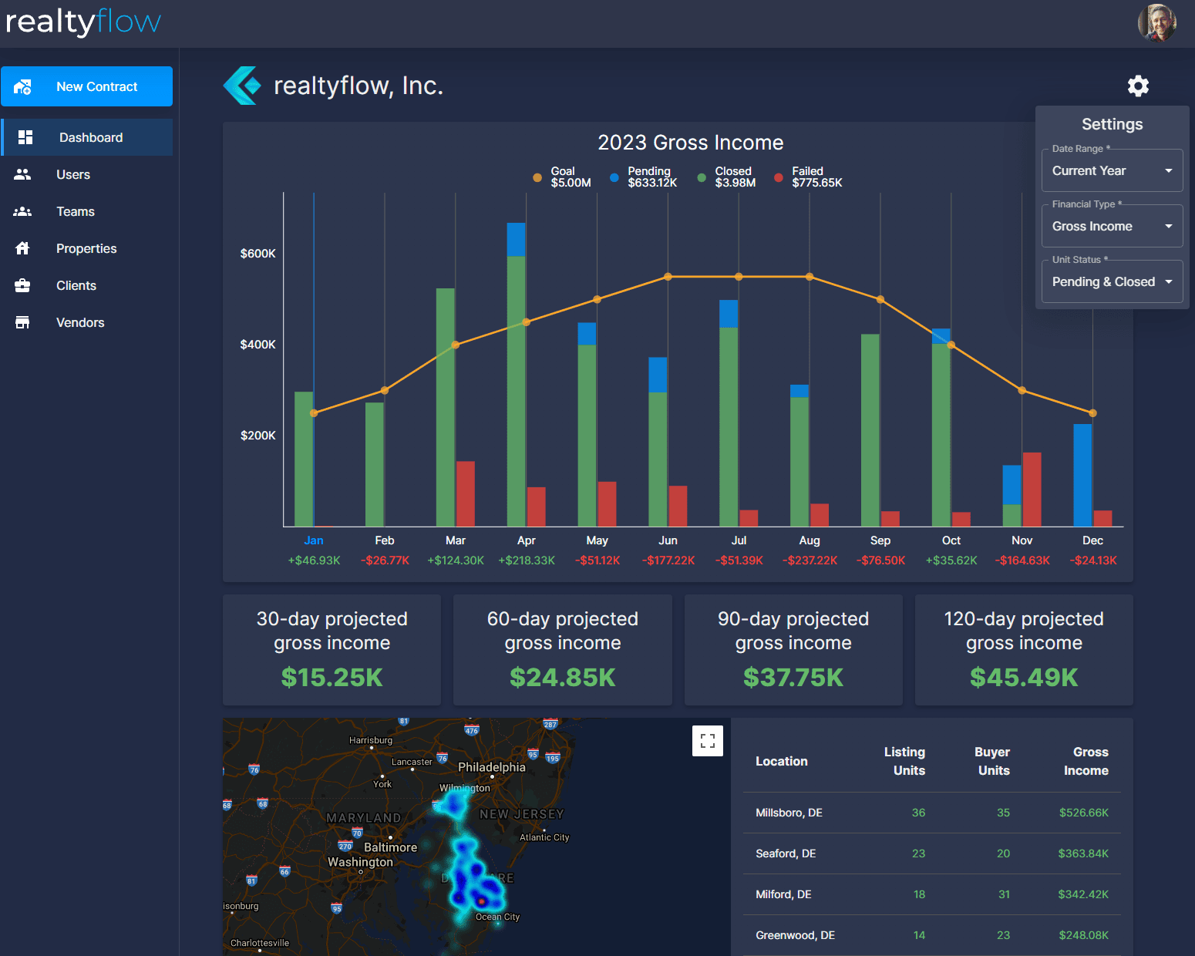Open the user profile avatar

click(1156, 22)
